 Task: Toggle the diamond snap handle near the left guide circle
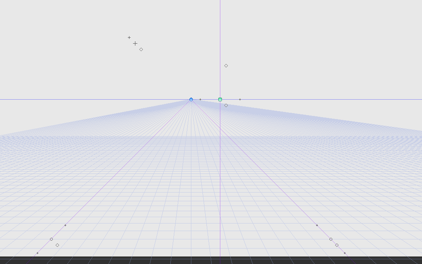point(57,245)
